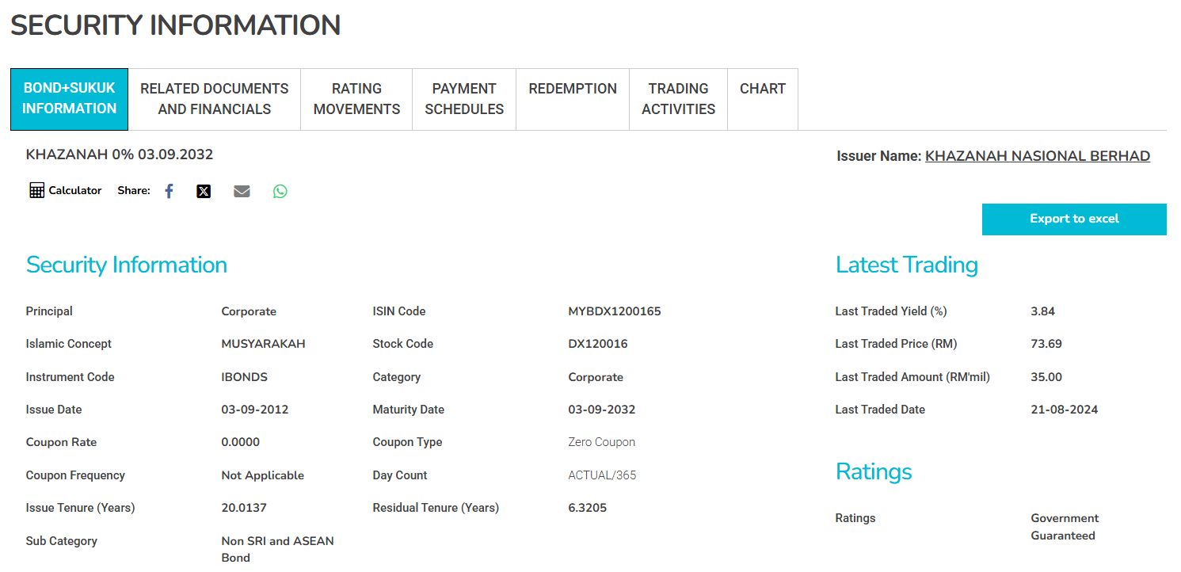This screenshot has width=1181, height=572.
Task: Select ISIN code value MYBDX1200165
Action: pyautogui.click(x=615, y=311)
